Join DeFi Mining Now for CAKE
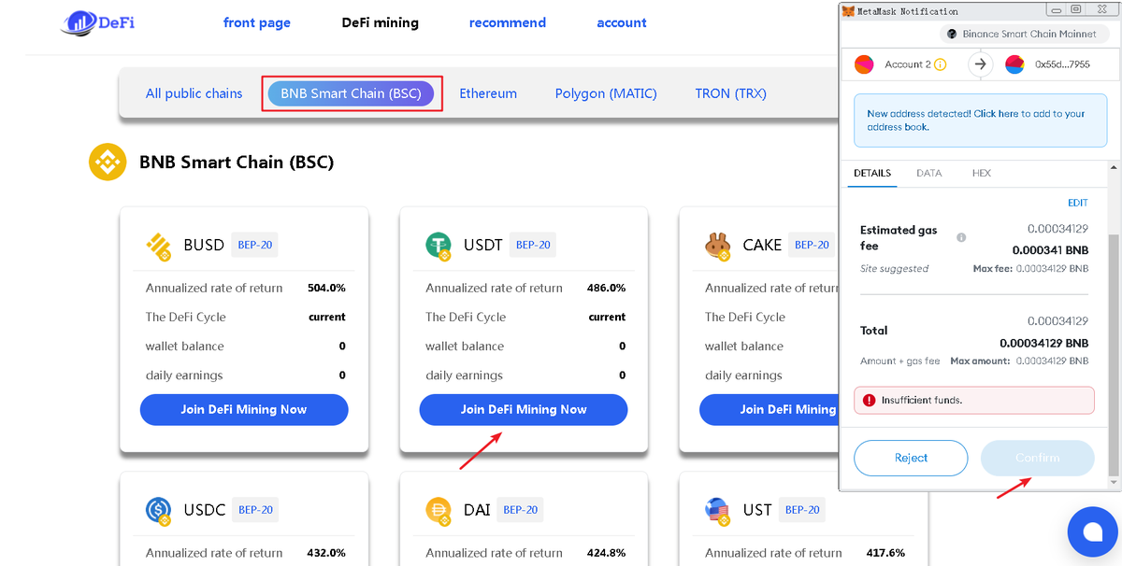 [768, 409]
